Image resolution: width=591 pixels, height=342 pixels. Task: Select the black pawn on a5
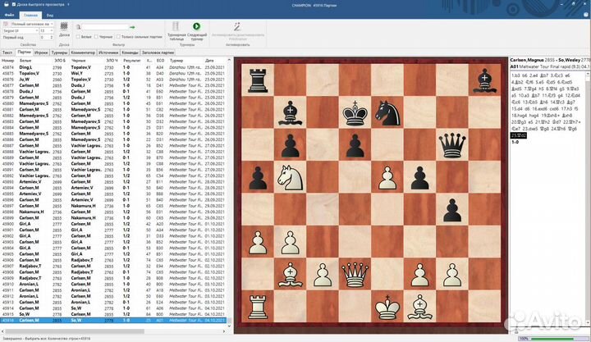click(258, 177)
